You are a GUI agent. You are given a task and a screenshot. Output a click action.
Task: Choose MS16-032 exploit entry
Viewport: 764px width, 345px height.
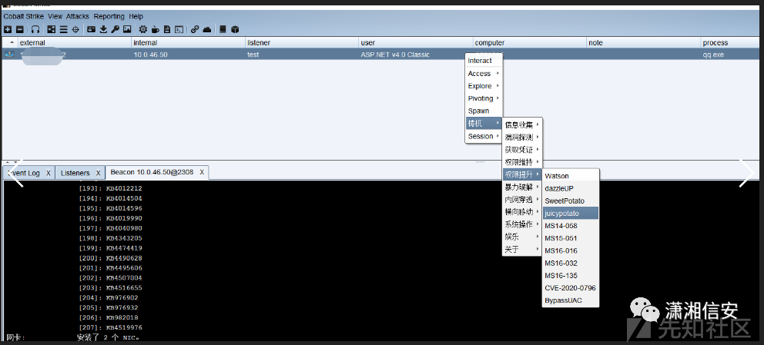pos(571,263)
